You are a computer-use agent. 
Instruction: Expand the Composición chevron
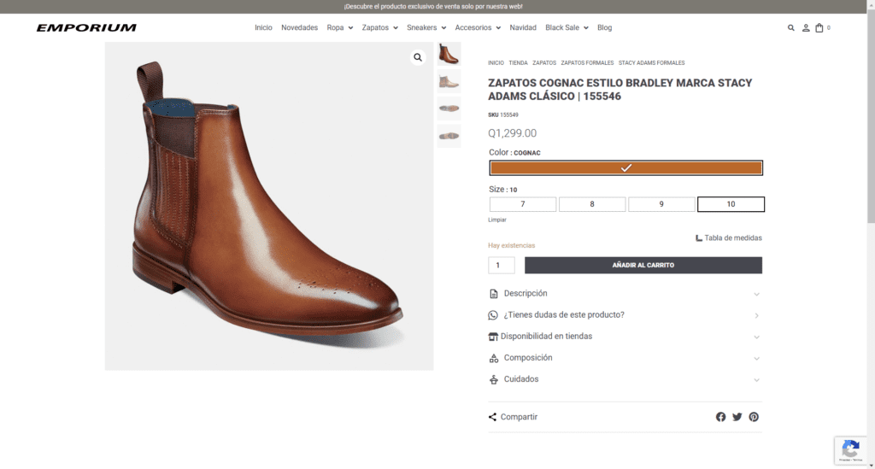coord(757,359)
